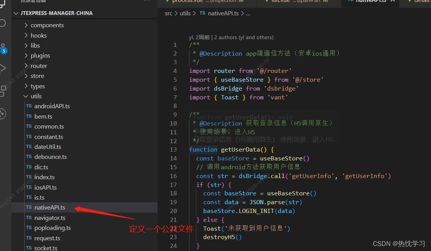
Task: Click 'getUserData' in the line 13 declaration
Action: pos(240,150)
